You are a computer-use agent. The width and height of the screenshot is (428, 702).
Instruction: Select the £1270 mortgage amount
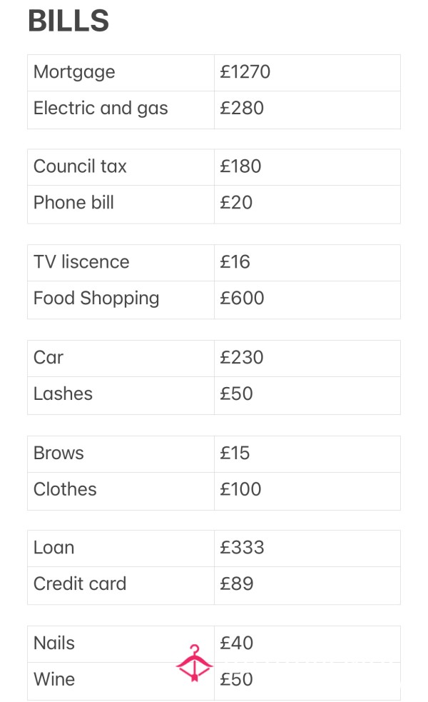coord(245,71)
